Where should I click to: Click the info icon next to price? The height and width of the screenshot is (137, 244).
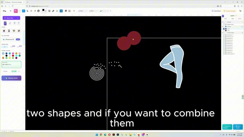pyautogui.click(x=19, y=71)
